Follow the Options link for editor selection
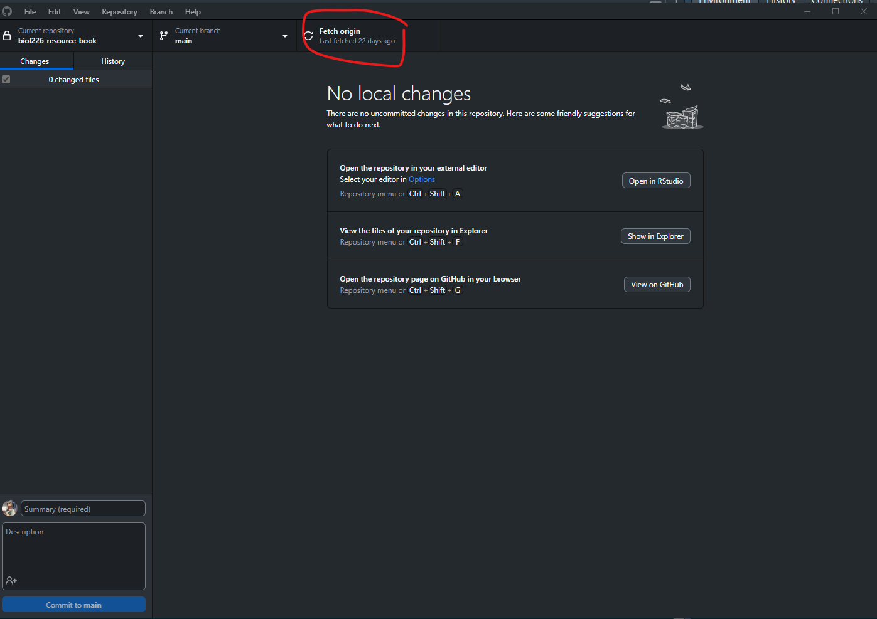The height and width of the screenshot is (619, 877). pyautogui.click(x=422, y=179)
